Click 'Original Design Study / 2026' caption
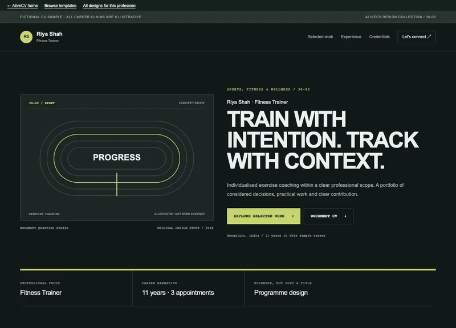456x328 pixels. coord(185,228)
